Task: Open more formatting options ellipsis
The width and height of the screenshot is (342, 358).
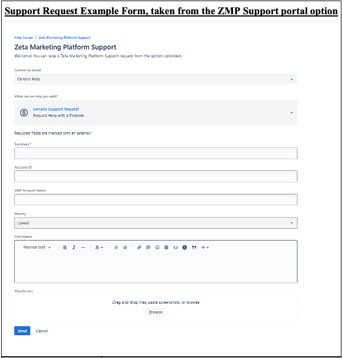Action: (x=83, y=247)
